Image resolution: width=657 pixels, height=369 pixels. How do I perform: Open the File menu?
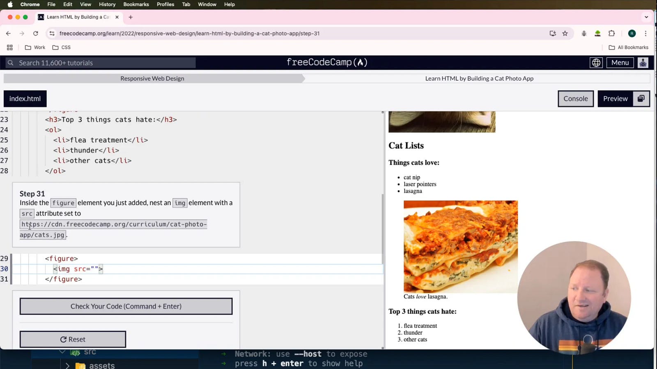click(51, 5)
